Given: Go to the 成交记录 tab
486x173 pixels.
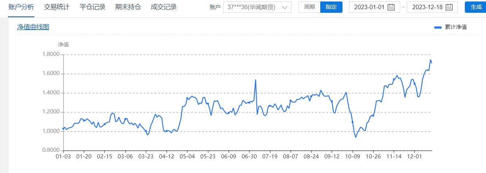Looking at the screenshot, I should click(x=164, y=7).
